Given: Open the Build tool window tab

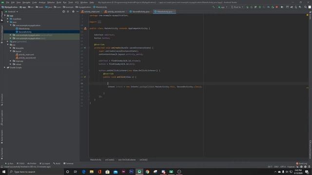Looking at the screenshot, I should point(57,163).
